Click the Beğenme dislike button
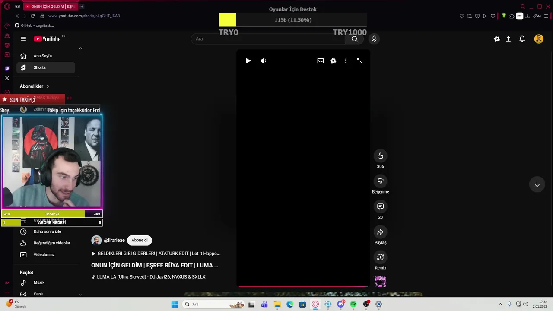Viewport: 553px width, 311px height. [380, 181]
